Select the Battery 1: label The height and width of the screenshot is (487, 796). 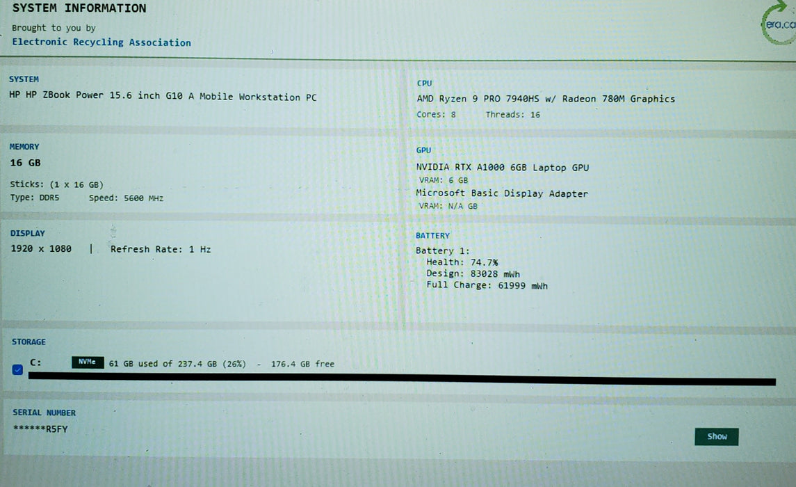coord(442,250)
